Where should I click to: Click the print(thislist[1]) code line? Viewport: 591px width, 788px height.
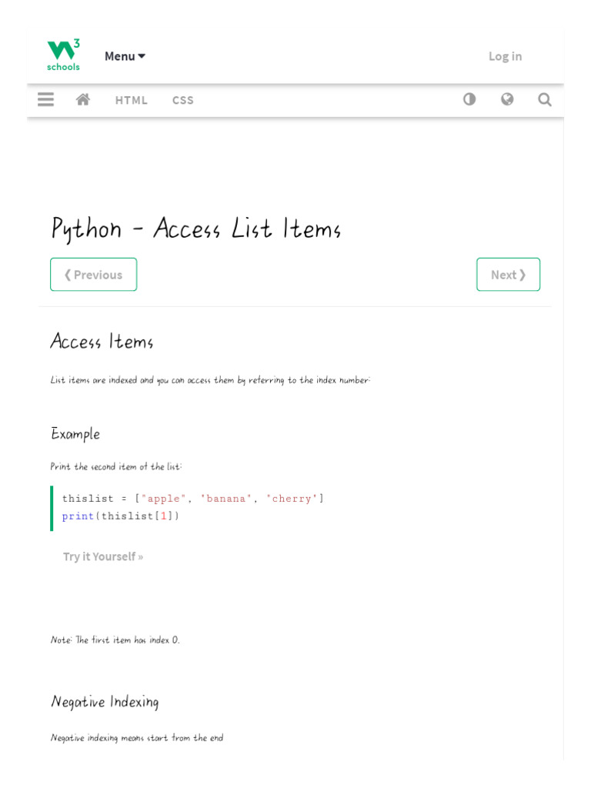(x=121, y=516)
